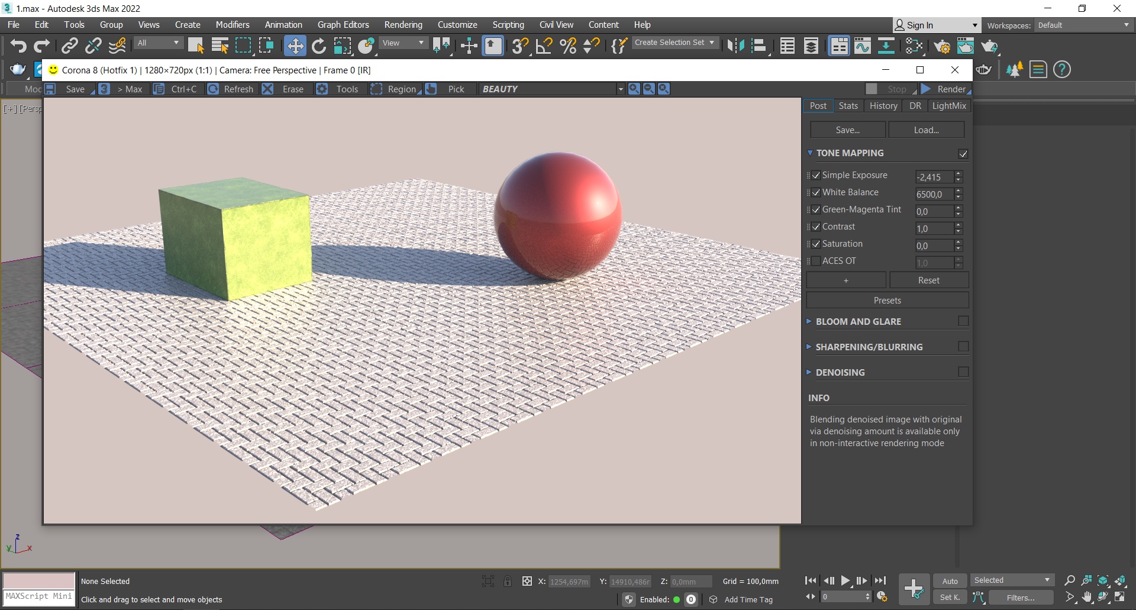1136x610 pixels.
Task: Toggle the Angle Snap icon
Action: pos(544,46)
